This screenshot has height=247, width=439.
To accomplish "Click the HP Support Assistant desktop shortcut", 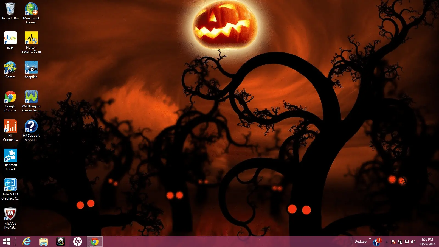I will (31, 131).
